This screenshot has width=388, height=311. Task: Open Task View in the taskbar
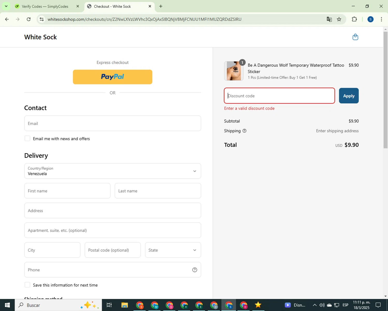[109, 305]
